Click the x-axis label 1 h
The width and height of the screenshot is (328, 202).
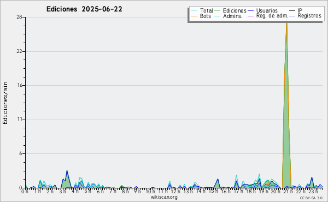point(37,191)
